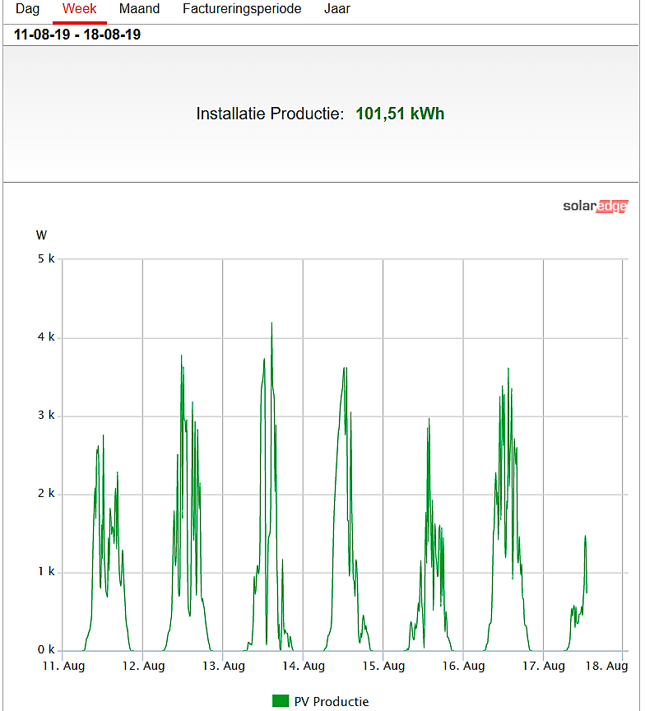Image resolution: width=645 pixels, height=711 pixels.
Task: Select the 14. Aug axis label
Action: coord(304,666)
